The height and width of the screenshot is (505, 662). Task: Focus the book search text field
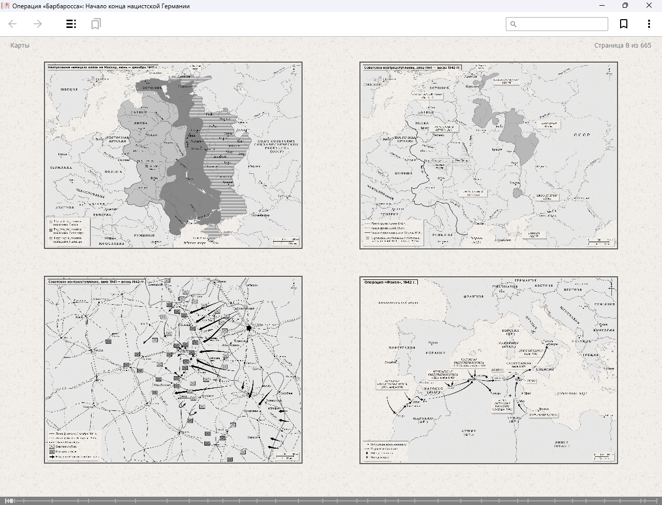click(x=562, y=24)
